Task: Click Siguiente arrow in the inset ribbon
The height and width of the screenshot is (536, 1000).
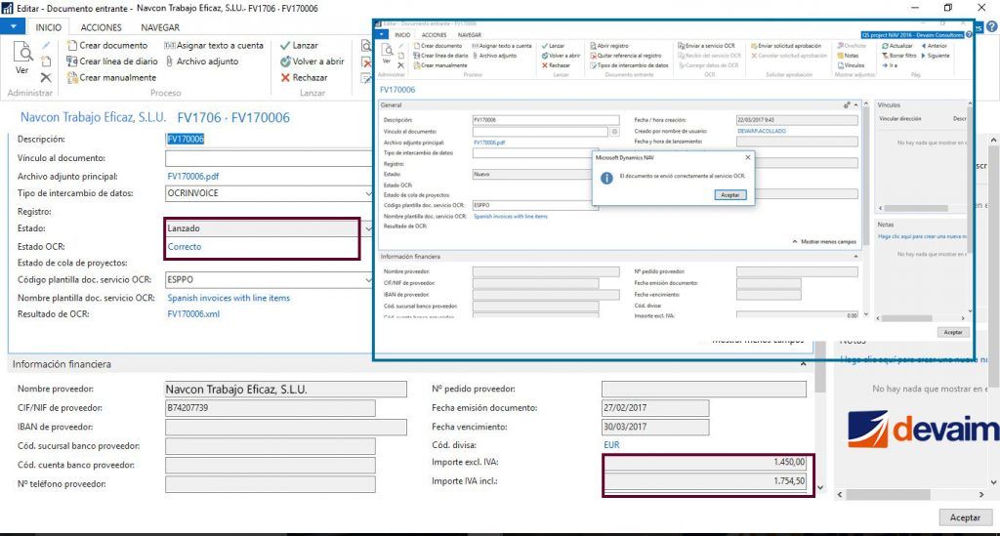Action: [x=937, y=56]
